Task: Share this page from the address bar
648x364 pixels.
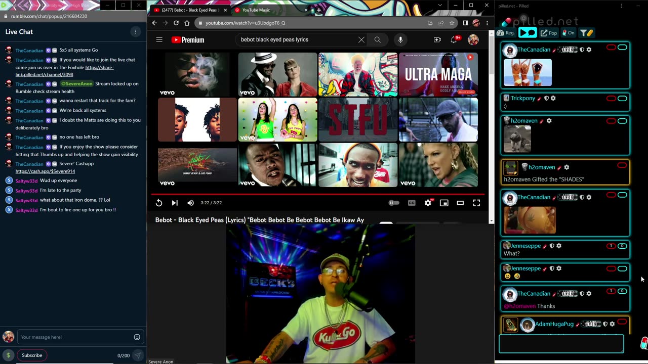Action: coord(441,23)
